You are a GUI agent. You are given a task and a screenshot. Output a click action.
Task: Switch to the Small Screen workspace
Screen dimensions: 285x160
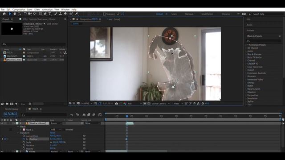pos(207,14)
